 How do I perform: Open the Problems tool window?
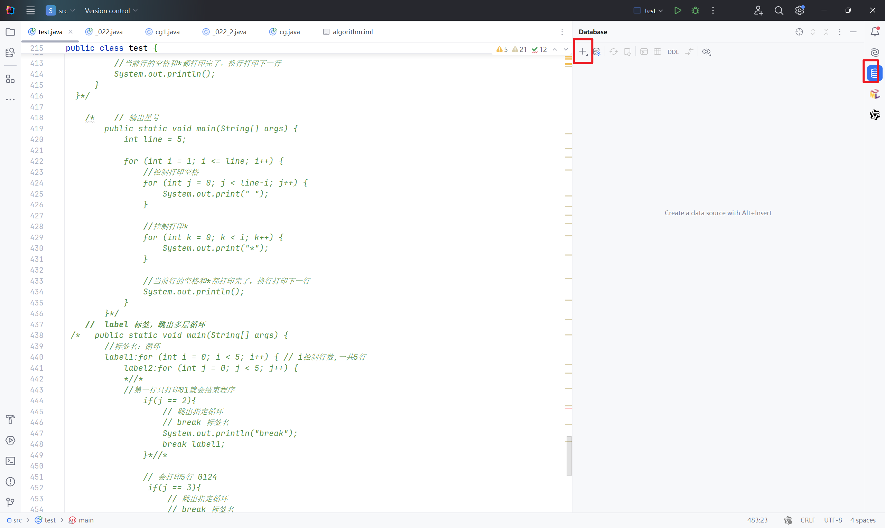coord(10,481)
